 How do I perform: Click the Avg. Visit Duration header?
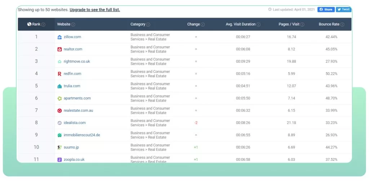(240, 24)
